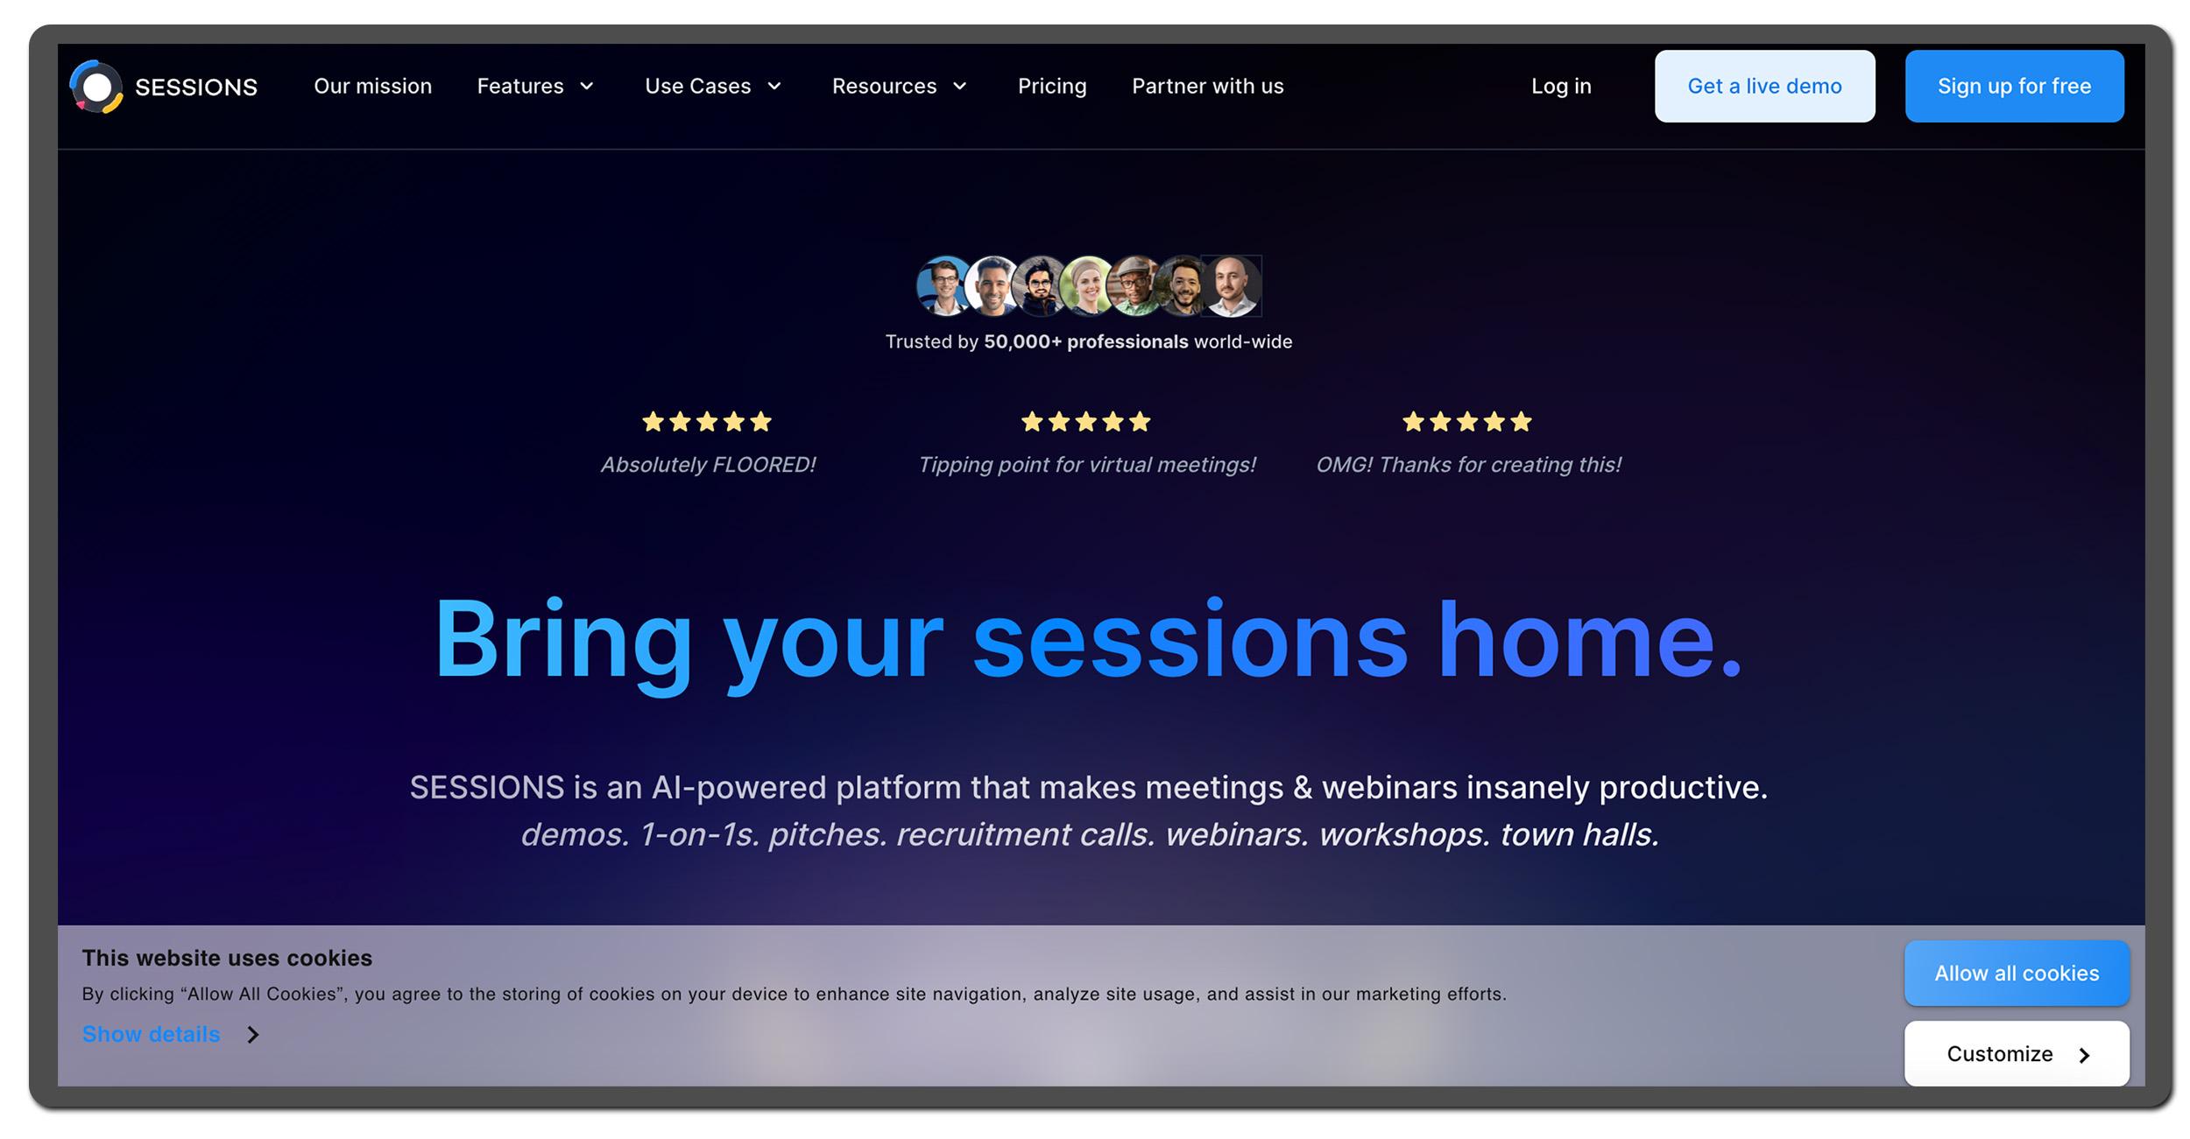
Task: Click the Show details link
Action: [x=152, y=1033]
